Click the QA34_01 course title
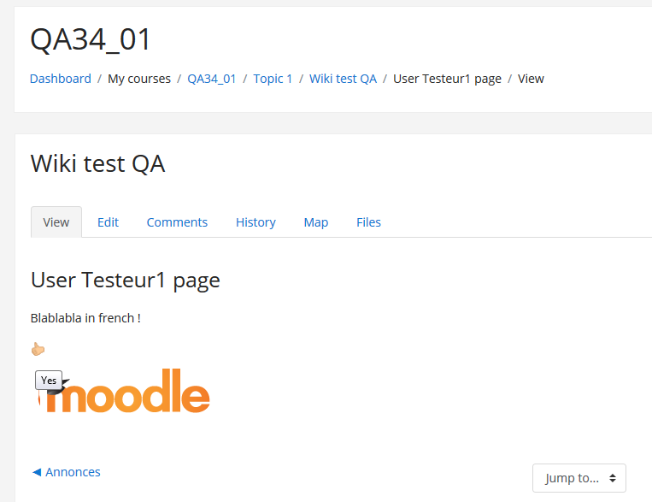652x502 pixels. point(91,39)
